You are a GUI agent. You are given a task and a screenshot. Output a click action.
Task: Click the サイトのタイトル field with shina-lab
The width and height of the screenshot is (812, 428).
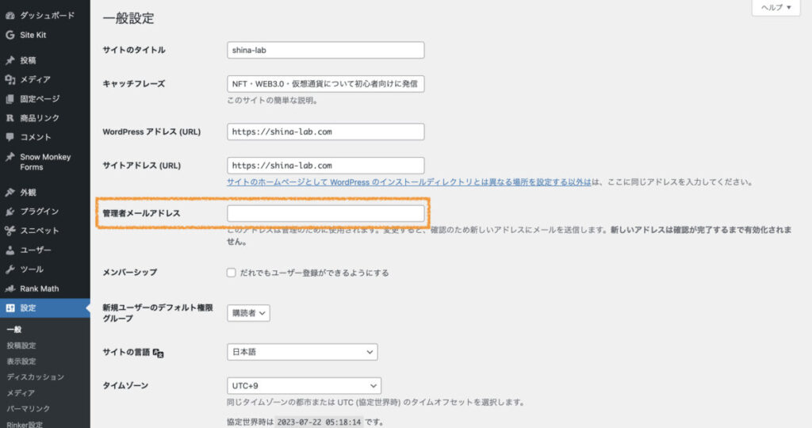(325, 50)
